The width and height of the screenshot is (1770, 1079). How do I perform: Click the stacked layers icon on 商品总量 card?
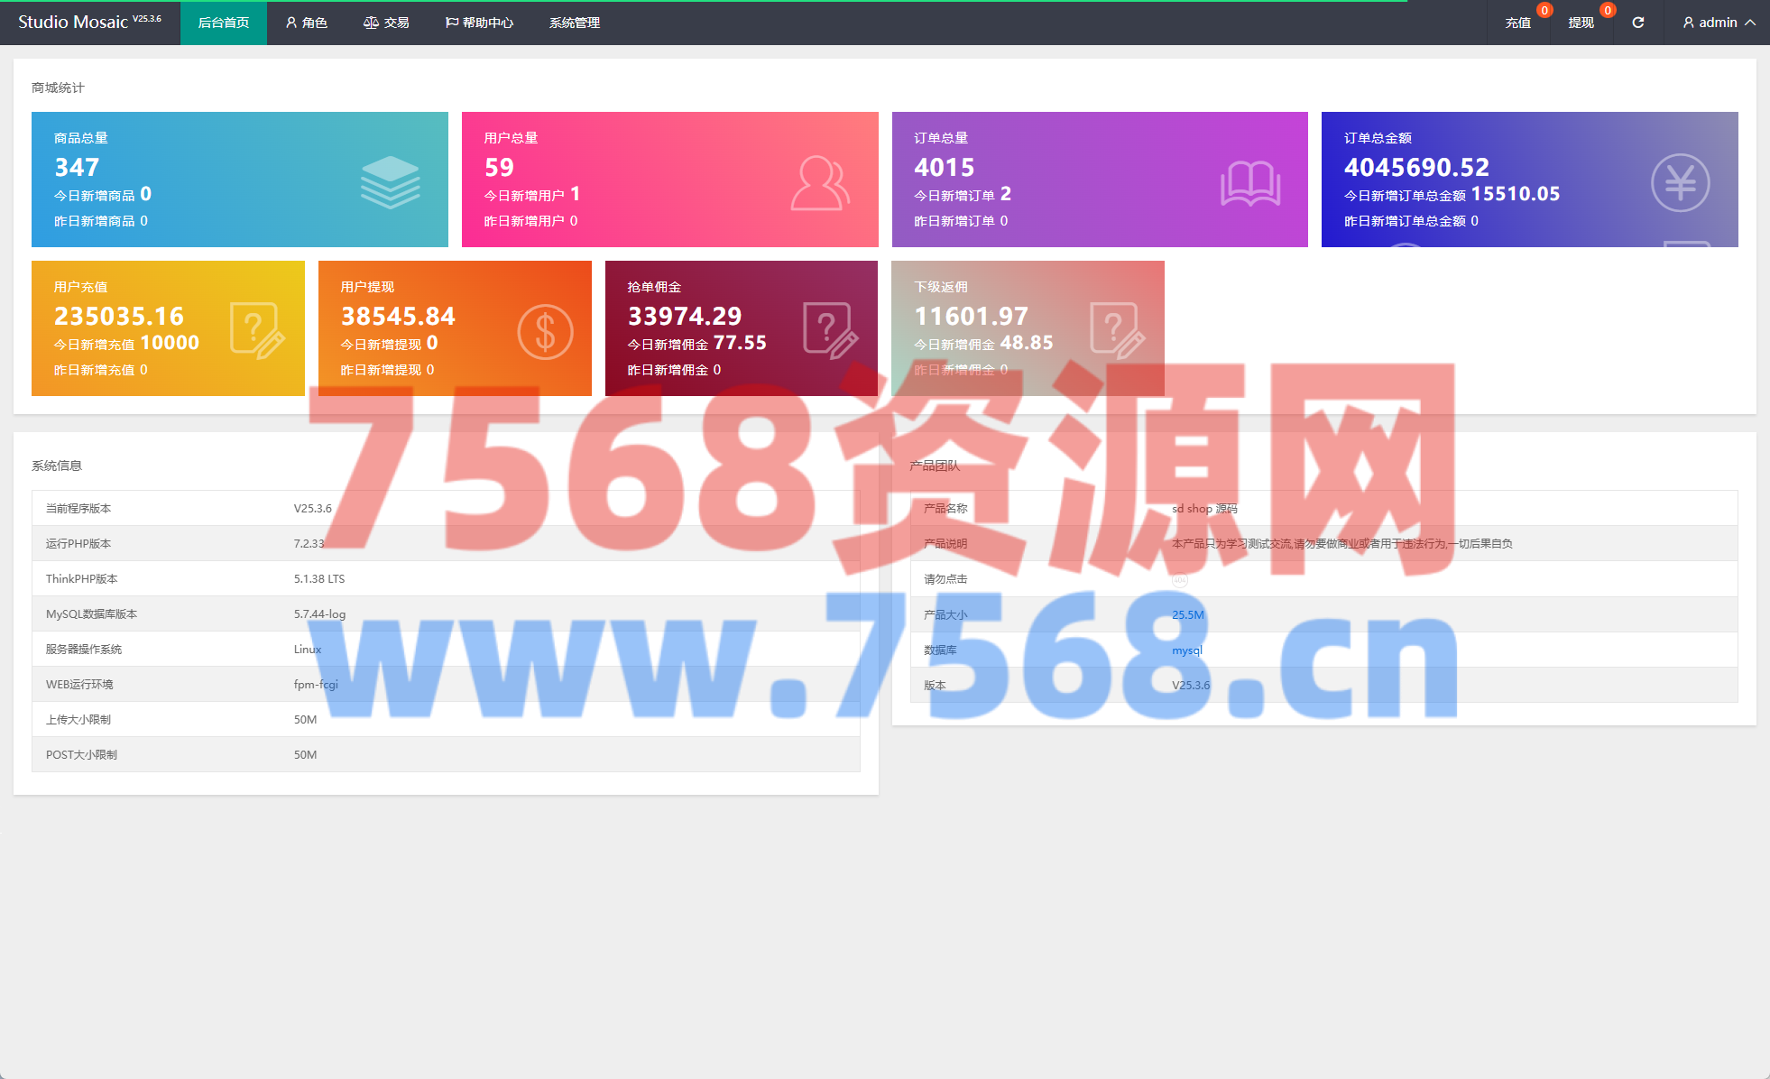point(390,182)
